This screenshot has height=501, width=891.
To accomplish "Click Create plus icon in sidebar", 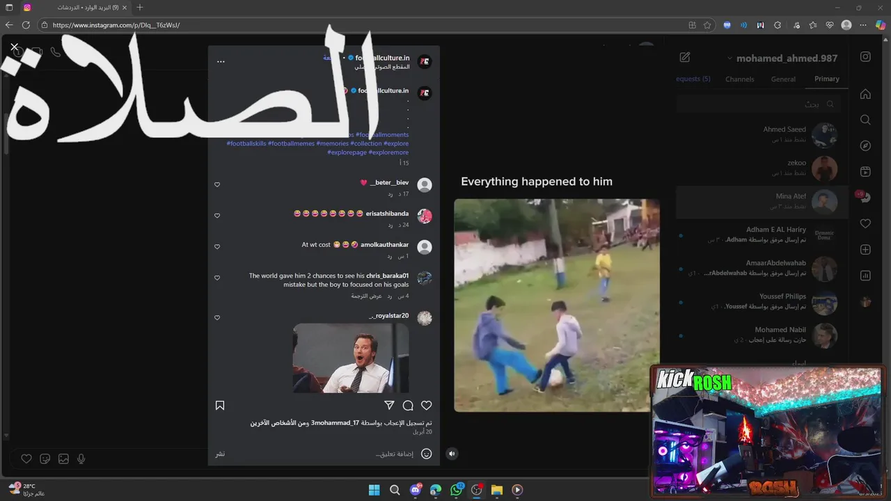I will pos(865,250).
